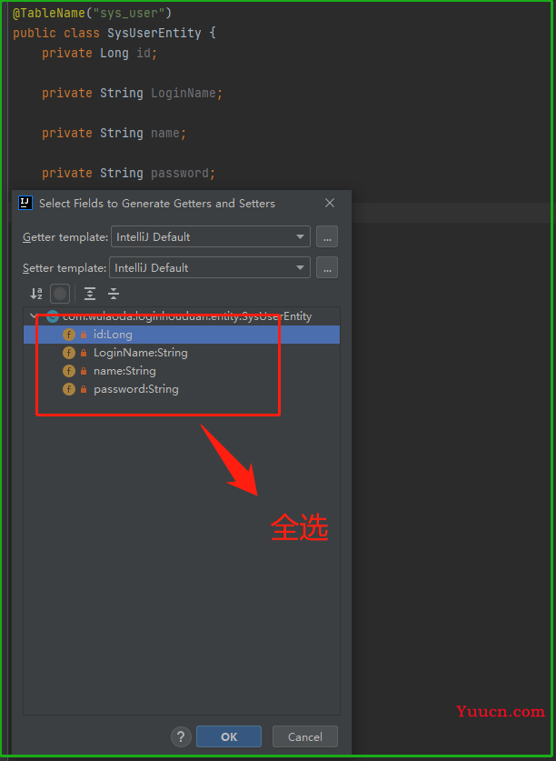
Task: Select the name:String field
Action: (124, 371)
